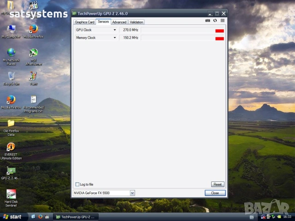Click the 150.2 MHz Memory Clock value

click(x=130, y=38)
